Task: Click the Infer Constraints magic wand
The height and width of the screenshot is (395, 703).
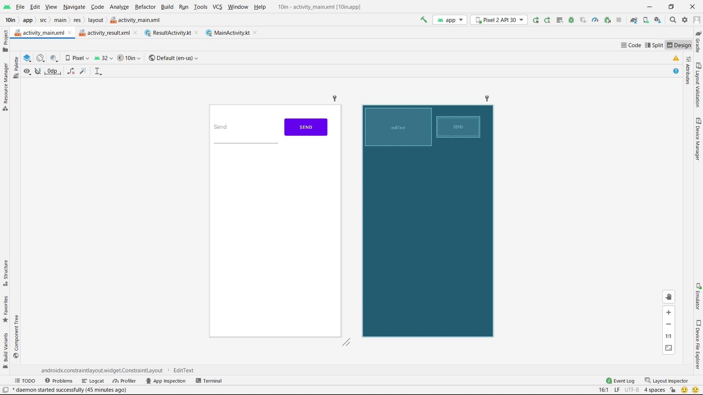Action: (83, 71)
